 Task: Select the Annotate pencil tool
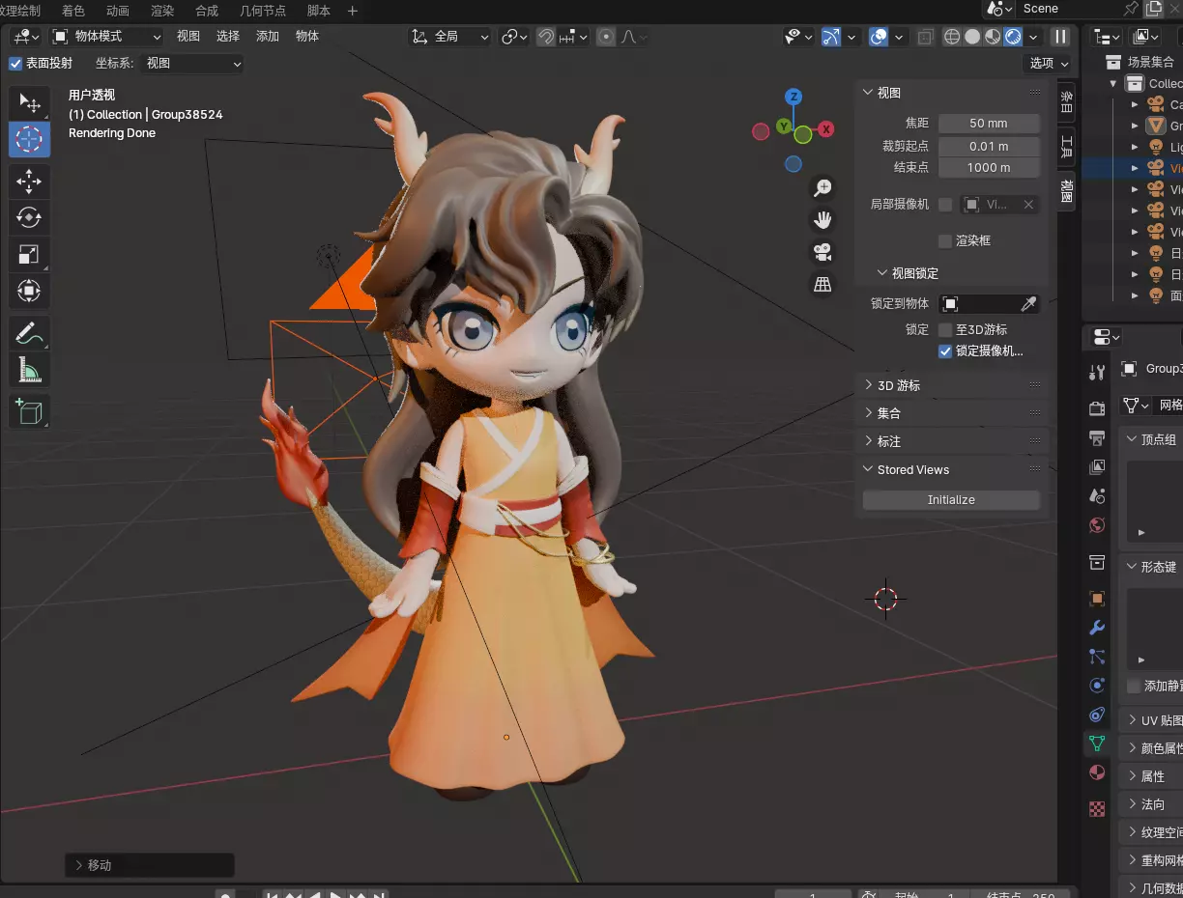[29, 333]
